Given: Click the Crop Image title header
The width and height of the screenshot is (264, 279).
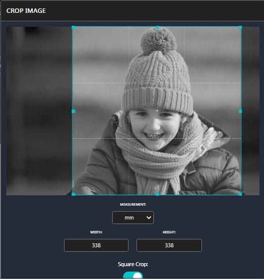Looking at the screenshot, I should coord(26,11).
